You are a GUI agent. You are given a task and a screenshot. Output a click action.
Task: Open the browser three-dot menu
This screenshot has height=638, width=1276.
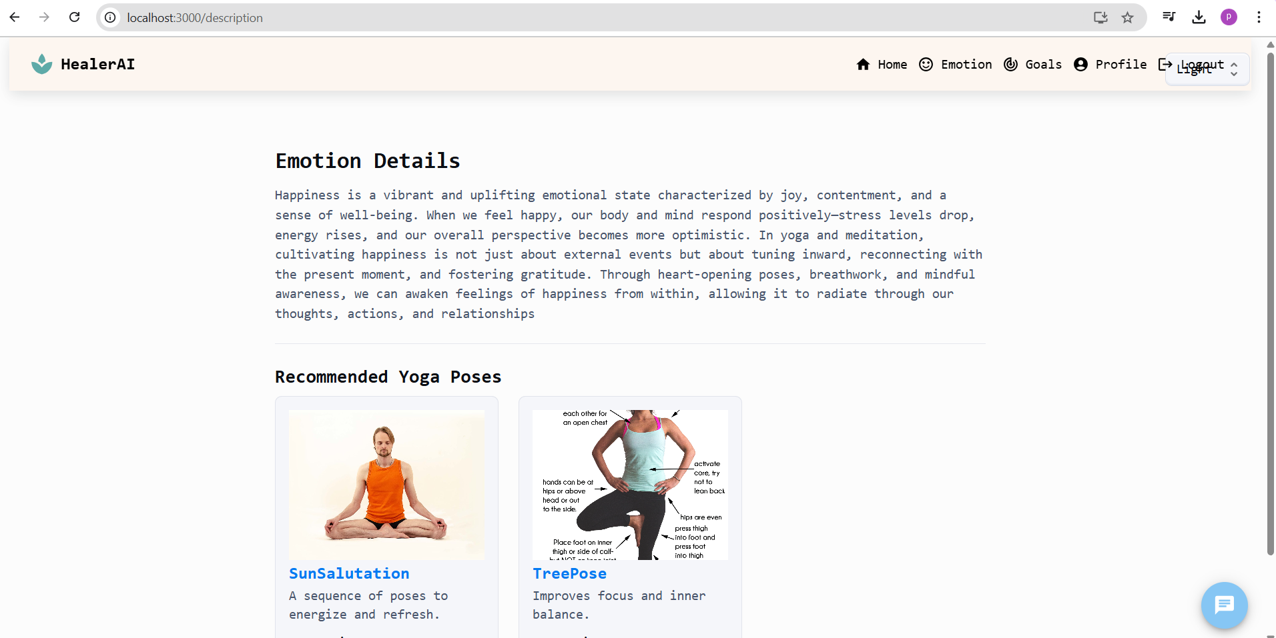click(x=1259, y=17)
